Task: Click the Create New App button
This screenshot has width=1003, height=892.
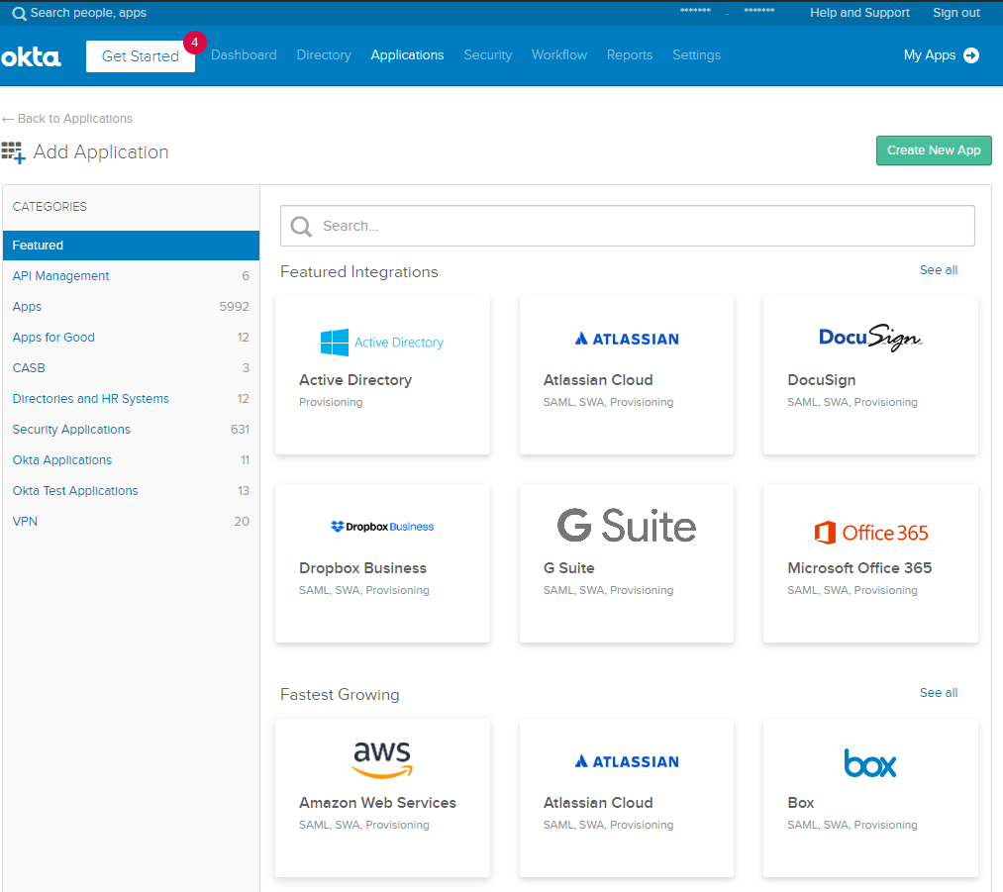Action: (934, 150)
